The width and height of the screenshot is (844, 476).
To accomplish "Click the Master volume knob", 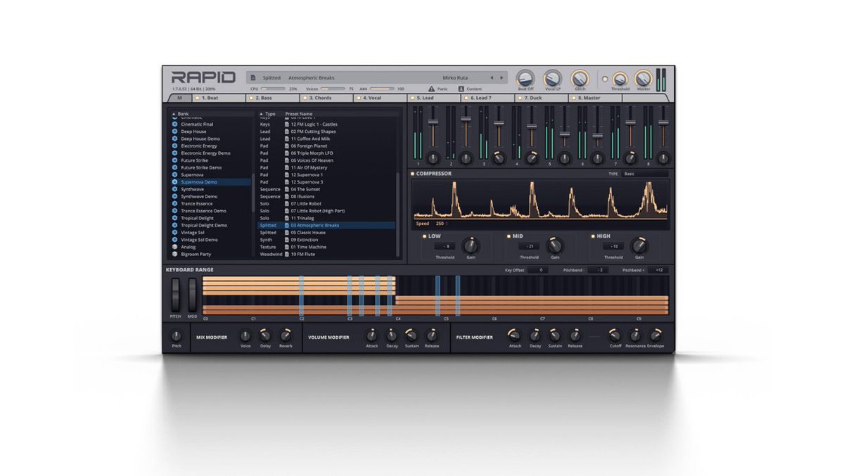I will (x=643, y=78).
